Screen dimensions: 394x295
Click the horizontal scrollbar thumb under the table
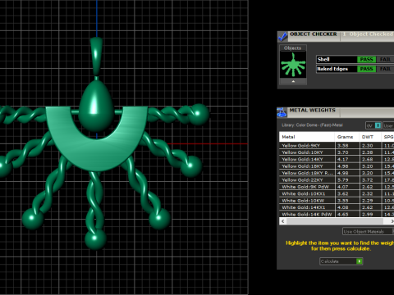pos(335,221)
